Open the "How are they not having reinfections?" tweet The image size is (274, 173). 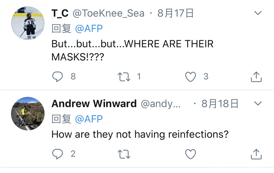[x=140, y=134]
